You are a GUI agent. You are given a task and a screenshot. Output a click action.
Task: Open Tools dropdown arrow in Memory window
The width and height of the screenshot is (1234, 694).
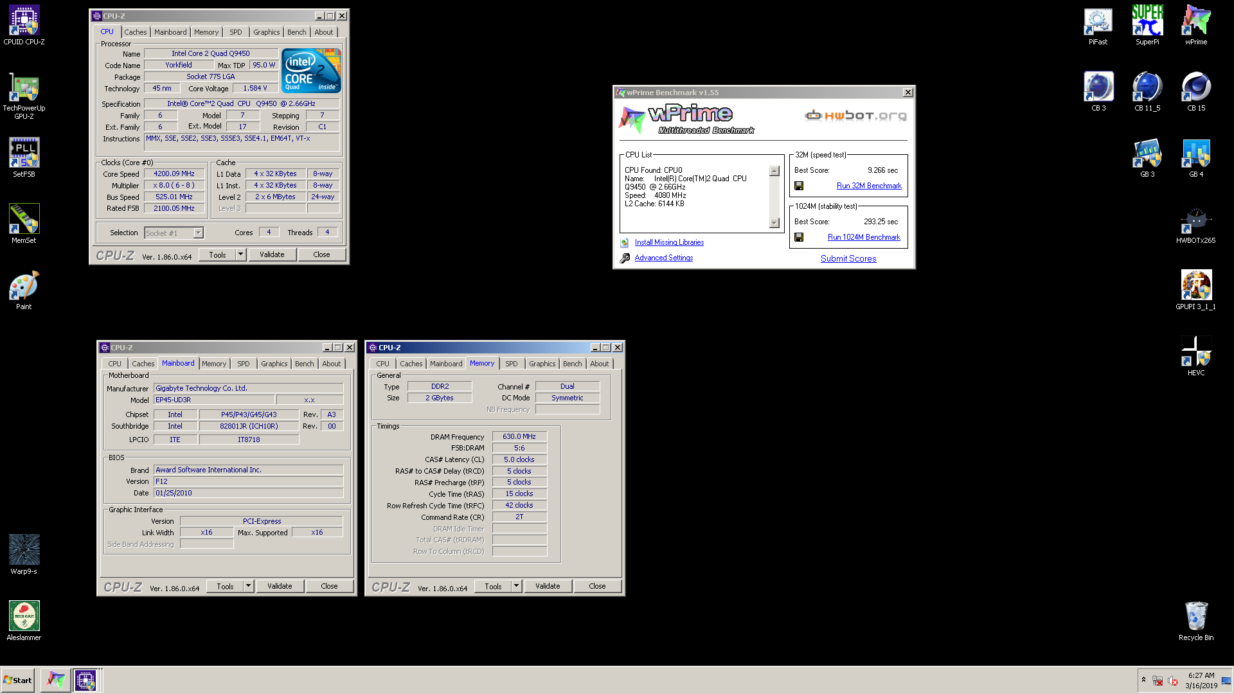[516, 586]
